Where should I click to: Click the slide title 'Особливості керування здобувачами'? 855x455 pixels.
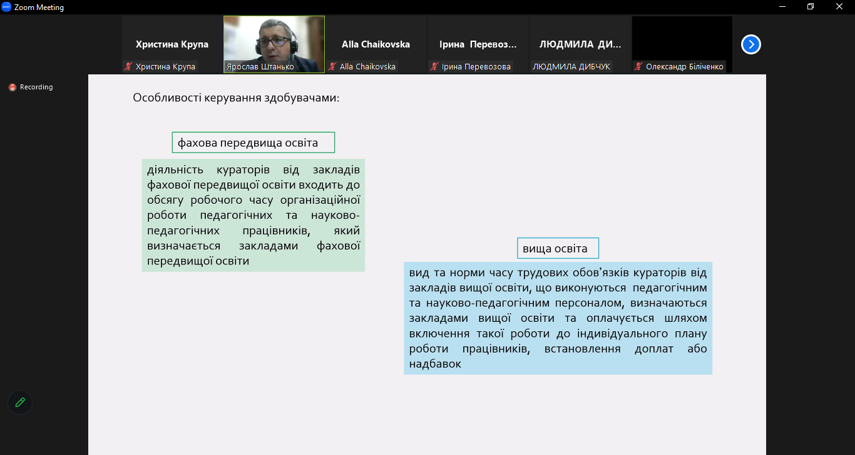coord(236,97)
